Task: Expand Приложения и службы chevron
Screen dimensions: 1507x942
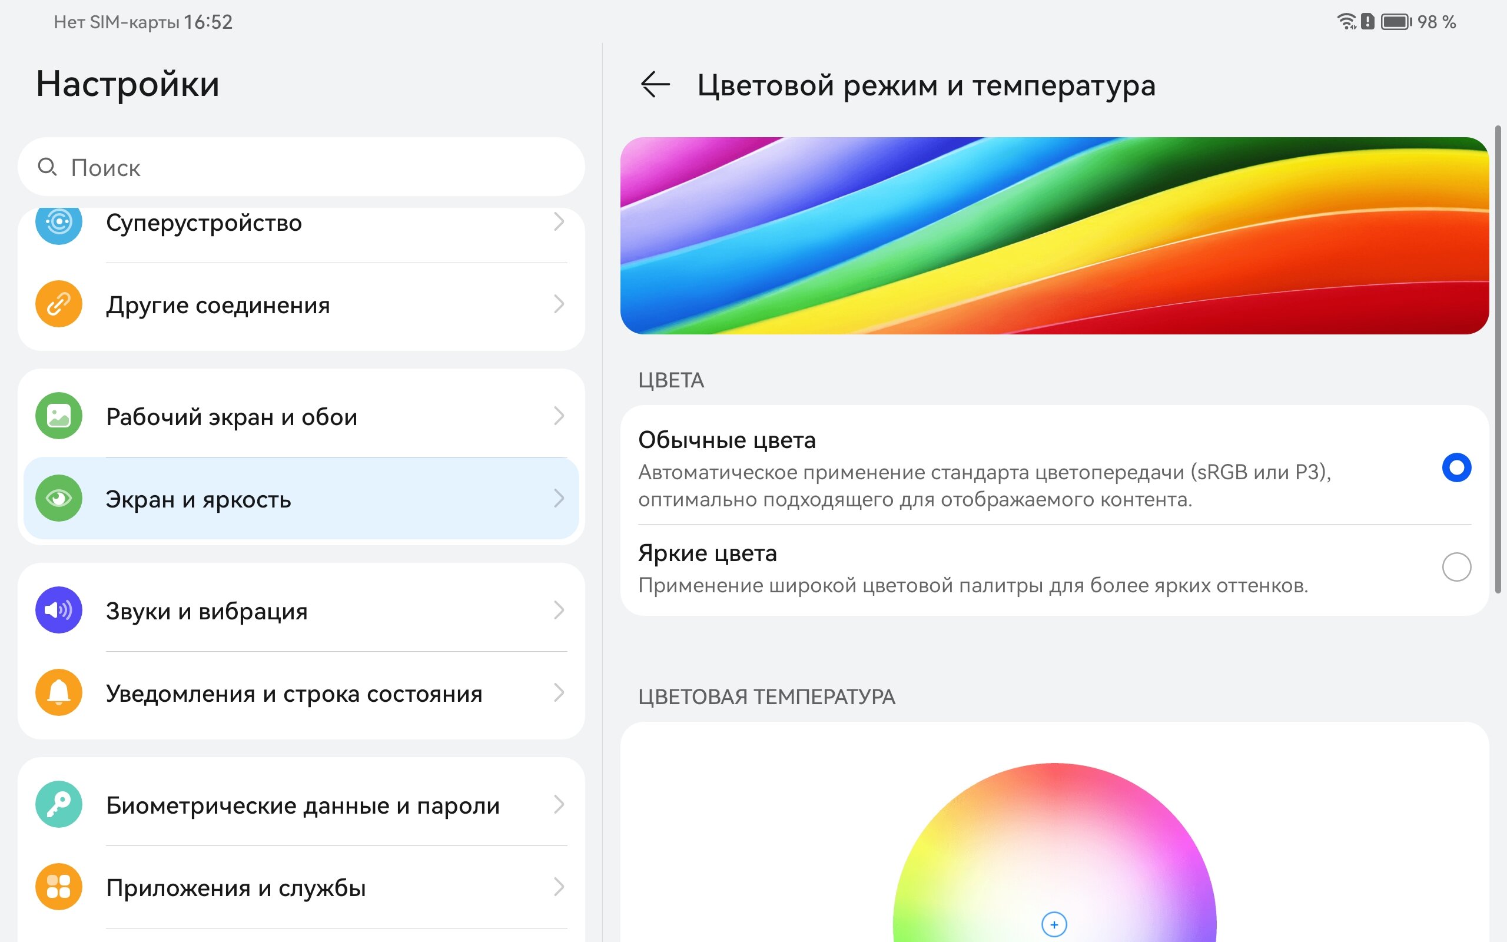Action: [559, 887]
